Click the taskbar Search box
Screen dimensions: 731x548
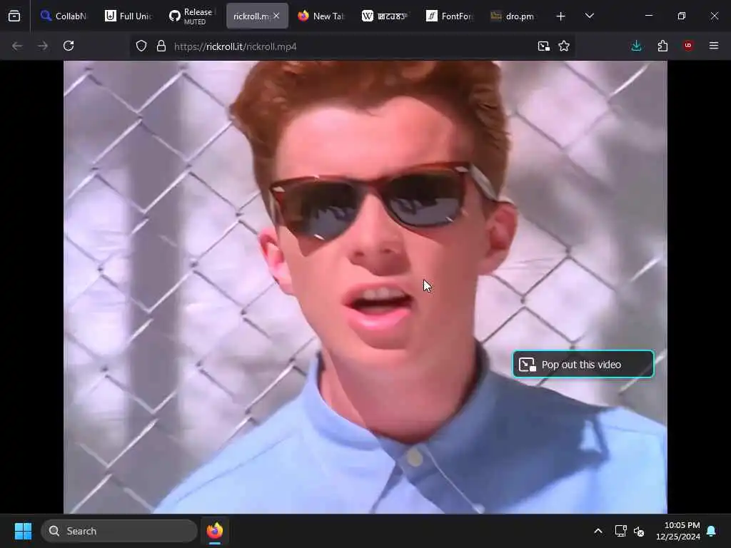tap(119, 531)
